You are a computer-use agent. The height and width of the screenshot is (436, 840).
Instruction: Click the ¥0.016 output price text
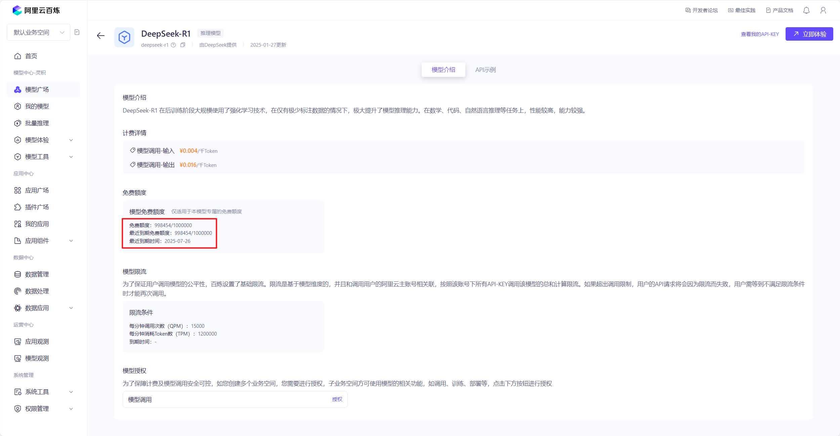188,165
